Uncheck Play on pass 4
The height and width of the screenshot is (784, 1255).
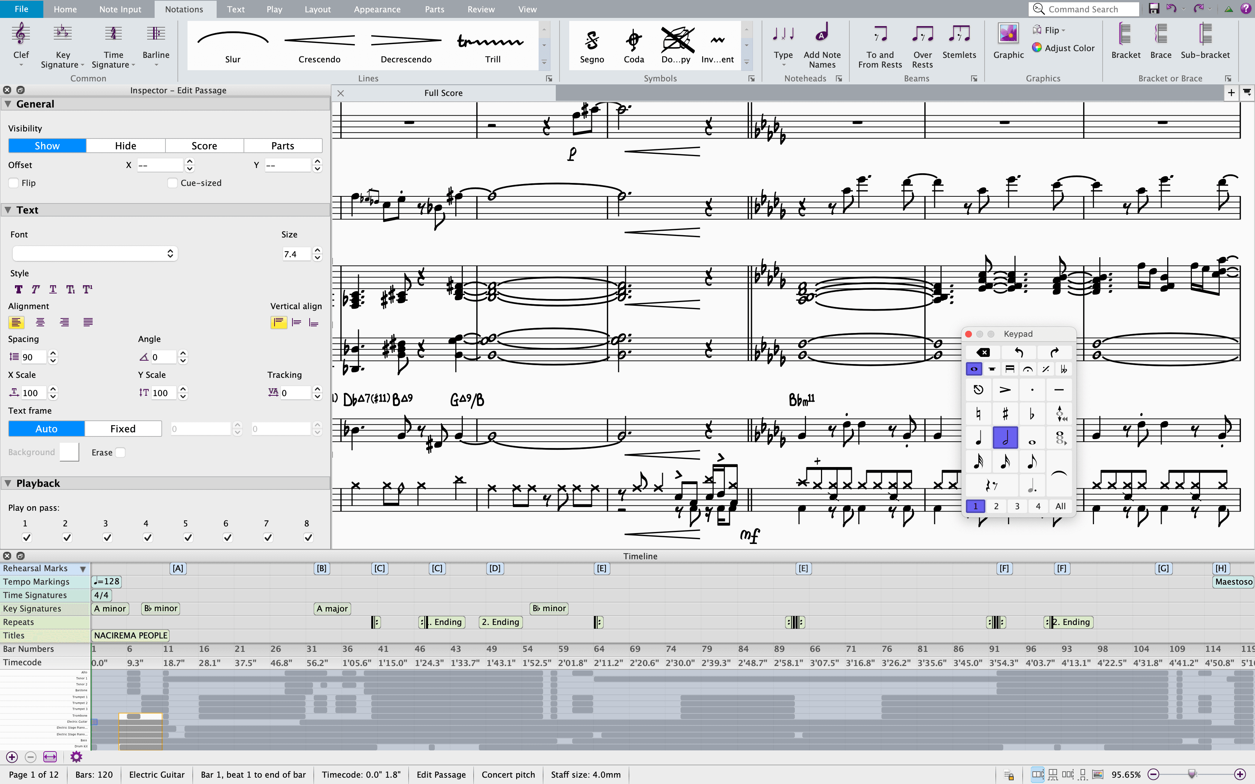click(x=147, y=538)
